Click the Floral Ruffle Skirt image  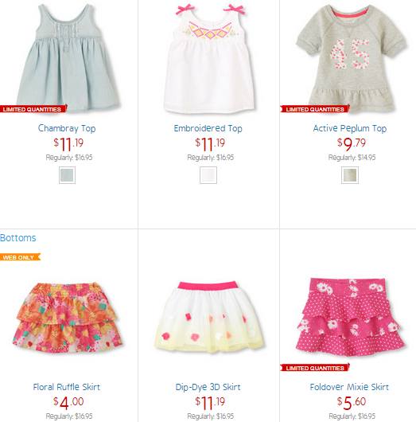click(x=68, y=318)
